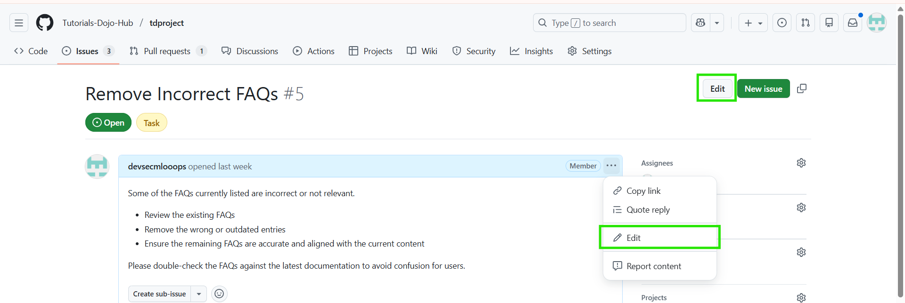Go to GitHub home via Octocat logo
905x303 pixels.
pos(45,23)
